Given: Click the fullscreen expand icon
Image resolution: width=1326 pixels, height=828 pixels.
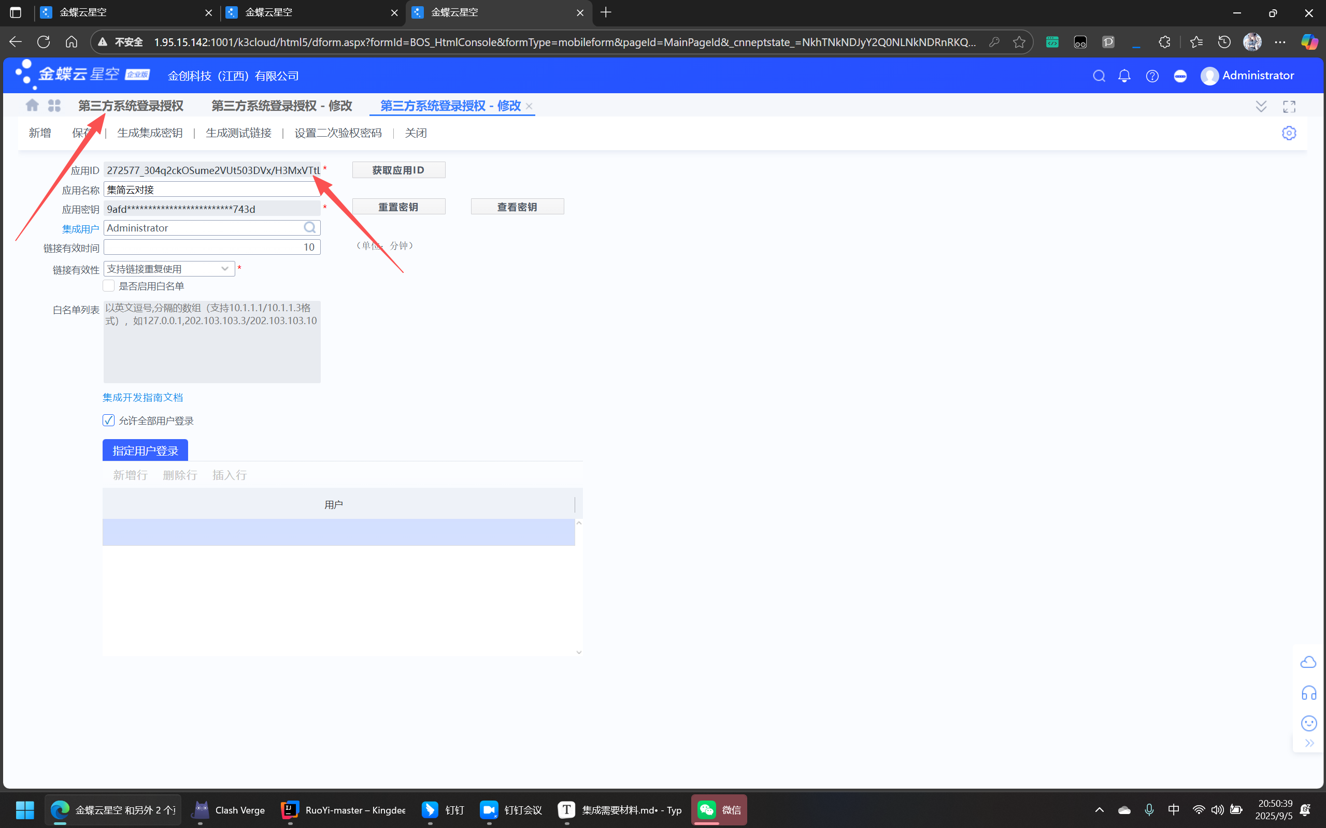Looking at the screenshot, I should pyautogui.click(x=1289, y=106).
